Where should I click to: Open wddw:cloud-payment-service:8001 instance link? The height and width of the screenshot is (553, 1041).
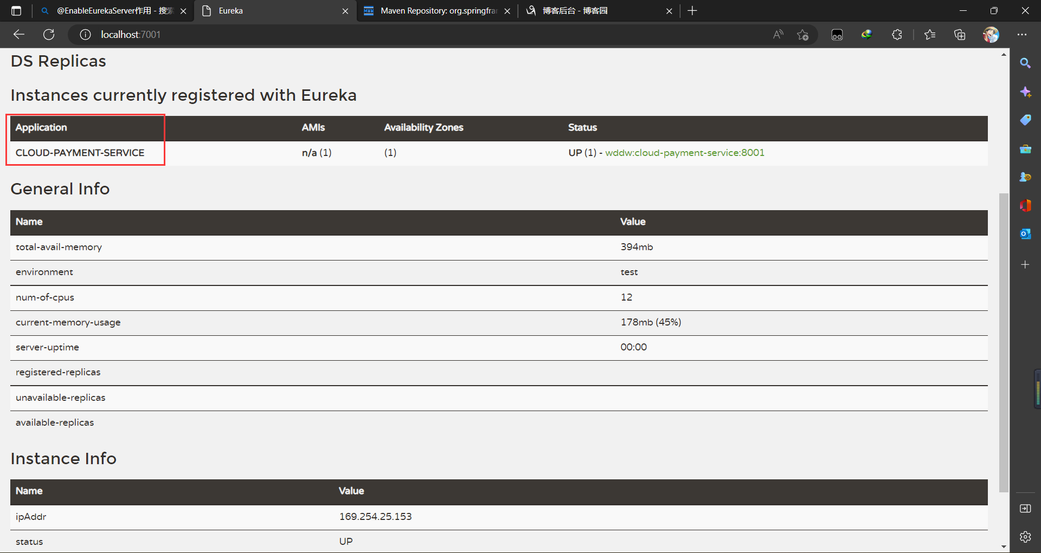click(684, 153)
